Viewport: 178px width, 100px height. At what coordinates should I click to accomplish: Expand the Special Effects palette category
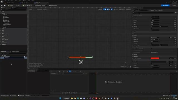click(x=1, y=40)
